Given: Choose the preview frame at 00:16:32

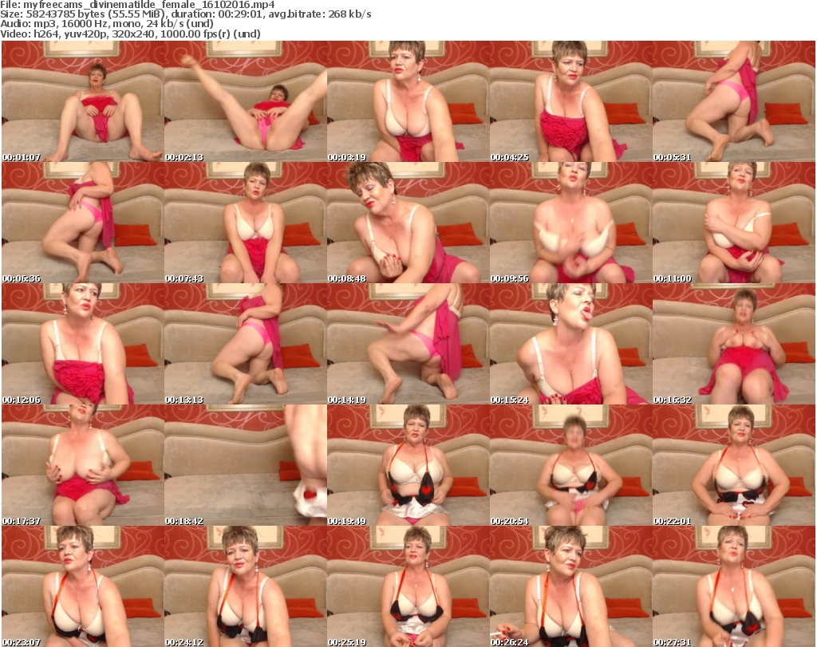Looking at the screenshot, I should 734,344.
